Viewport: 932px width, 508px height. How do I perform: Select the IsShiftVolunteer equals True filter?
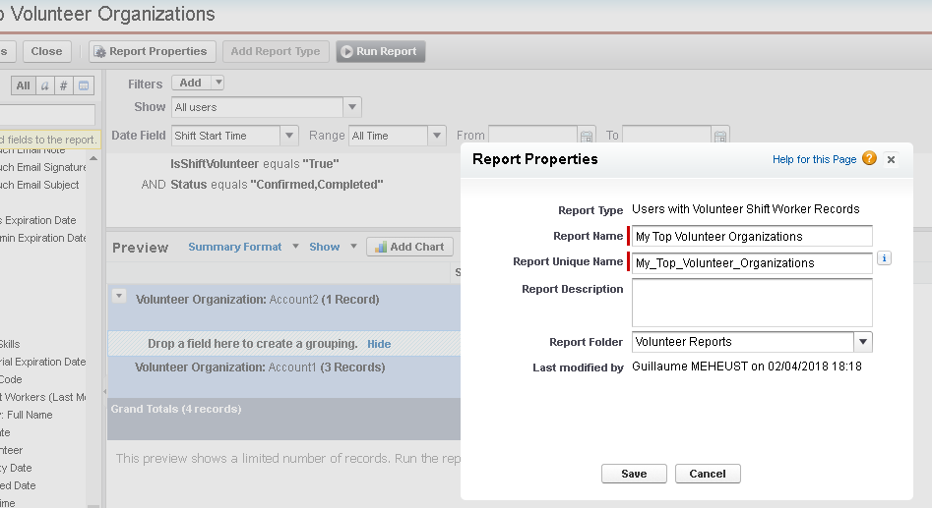pyautogui.click(x=254, y=164)
